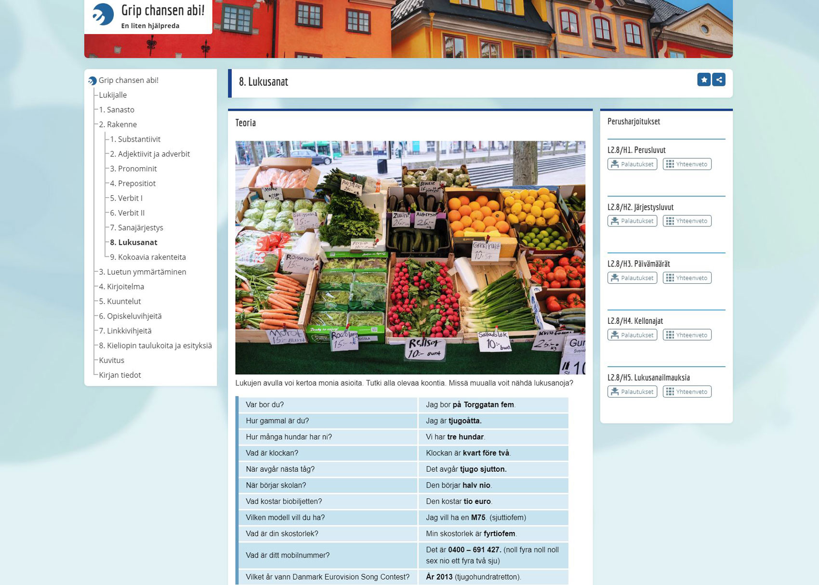The width and height of the screenshot is (819, 585).
Task: Open Yhteenveto for L2.8/H5 Lukusanailmauksia
Action: pos(687,392)
